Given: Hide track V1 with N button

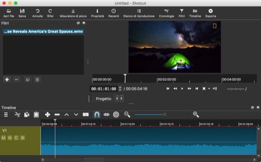Looking at the screenshot, I should point(10,138).
